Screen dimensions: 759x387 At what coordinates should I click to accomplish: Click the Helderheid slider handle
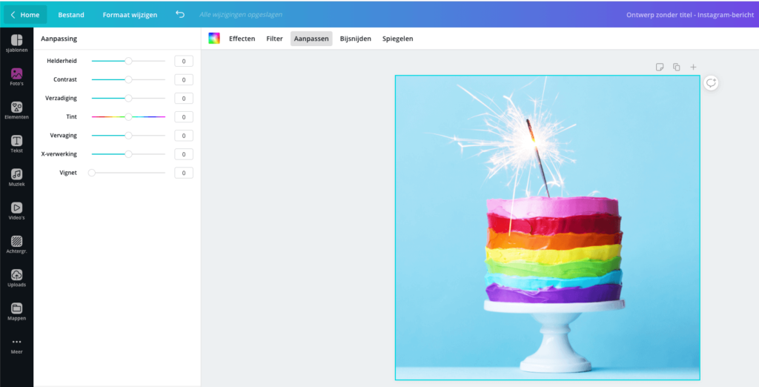point(128,61)
